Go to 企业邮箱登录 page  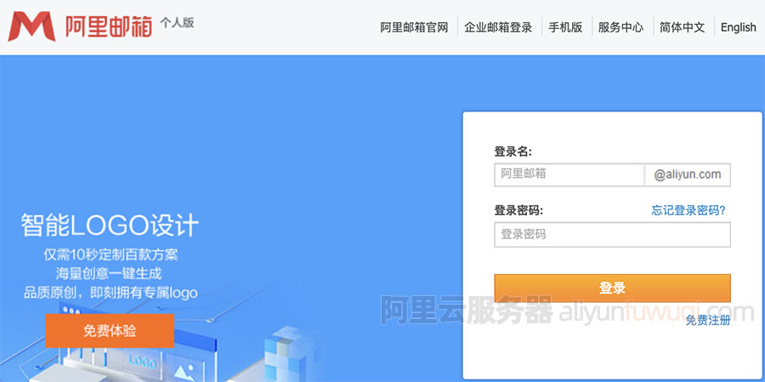point(498,27)
